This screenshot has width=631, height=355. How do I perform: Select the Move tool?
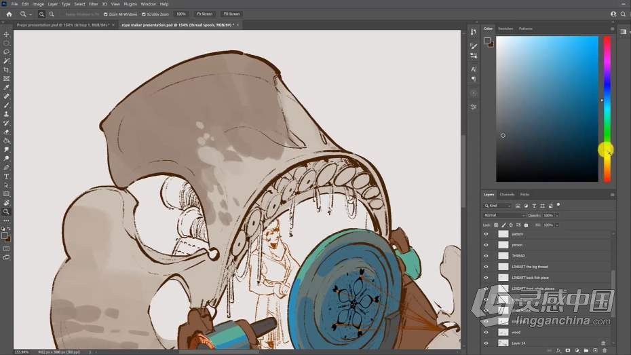point(7,34)
